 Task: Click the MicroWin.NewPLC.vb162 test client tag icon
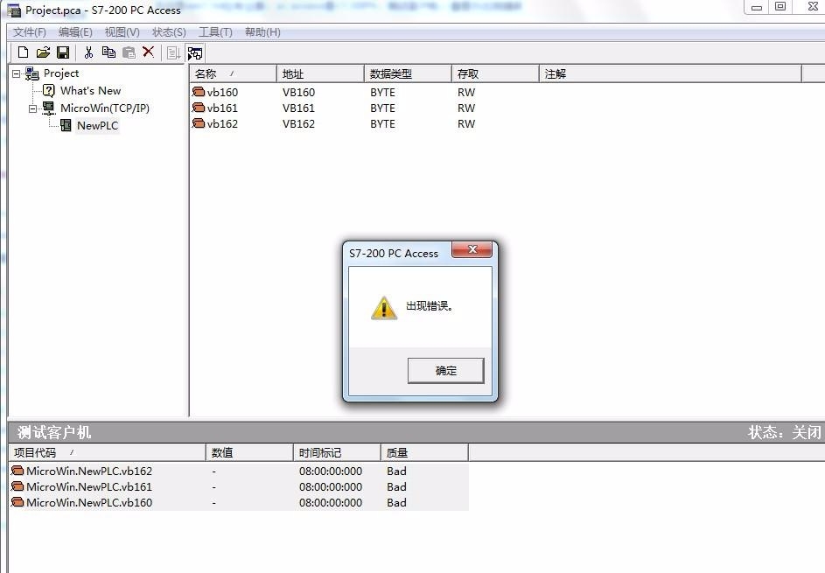click(17, 471)
